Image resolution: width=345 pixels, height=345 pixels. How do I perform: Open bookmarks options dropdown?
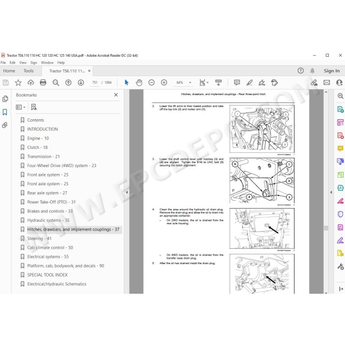(21, 107)
